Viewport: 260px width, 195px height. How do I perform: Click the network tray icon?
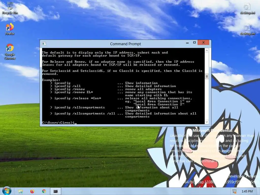click(234, 191)
